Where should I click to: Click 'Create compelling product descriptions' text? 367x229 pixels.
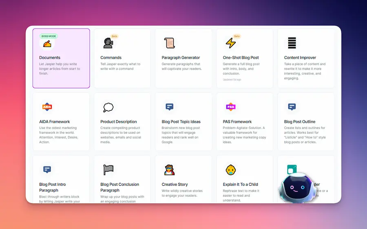click(x=121, y=135)
